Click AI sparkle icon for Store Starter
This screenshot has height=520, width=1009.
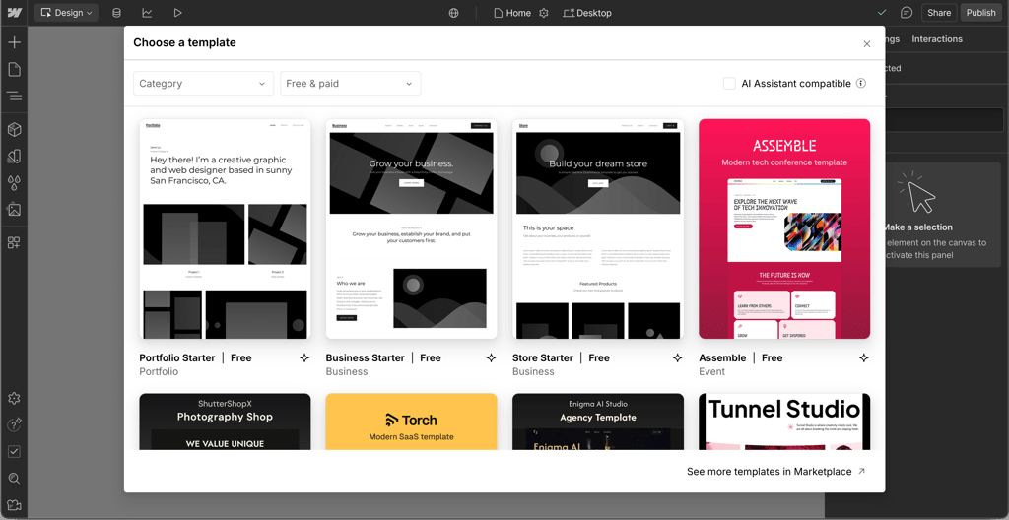(678, 357)
